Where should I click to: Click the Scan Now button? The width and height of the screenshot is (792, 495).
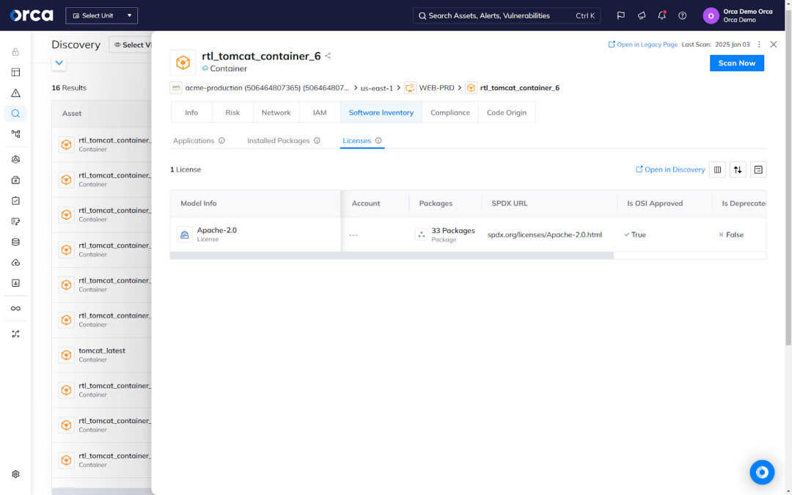point(736,63)
